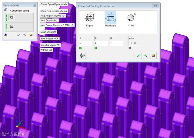
Task: Click the grey OK checkmark in Feature Guide
Action: click(19, 35)
